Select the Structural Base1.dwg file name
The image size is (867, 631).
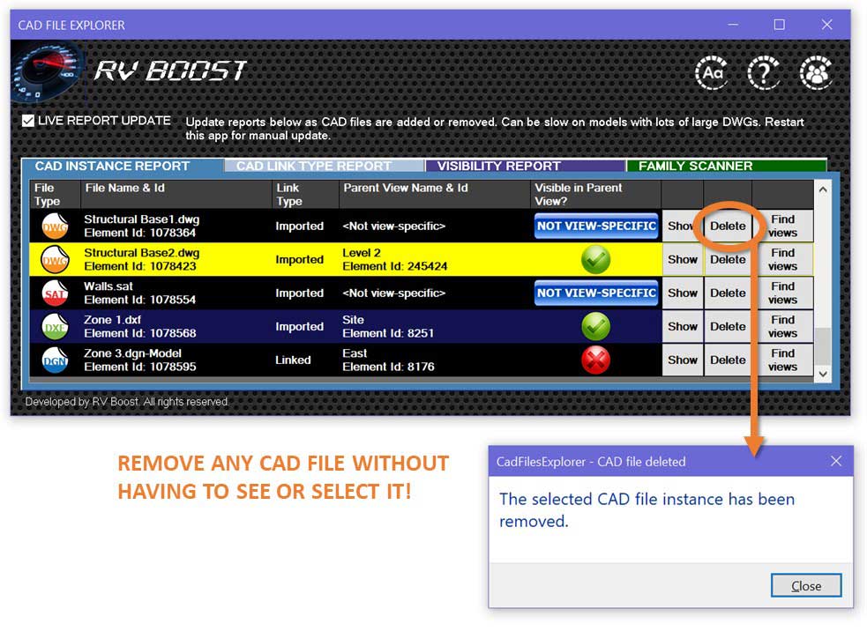point(141,219)
